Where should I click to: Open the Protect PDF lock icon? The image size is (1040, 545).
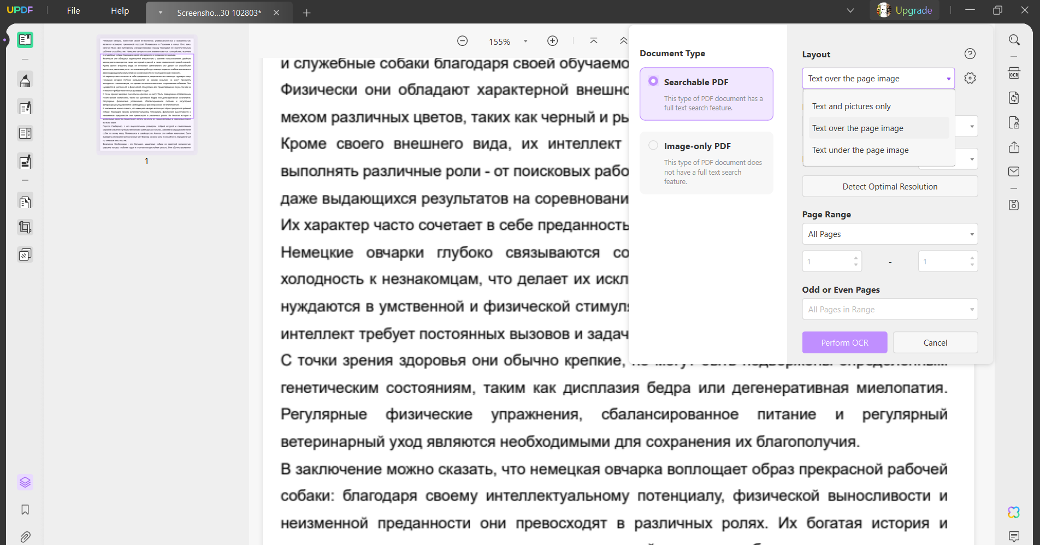tap(1014, 122)
